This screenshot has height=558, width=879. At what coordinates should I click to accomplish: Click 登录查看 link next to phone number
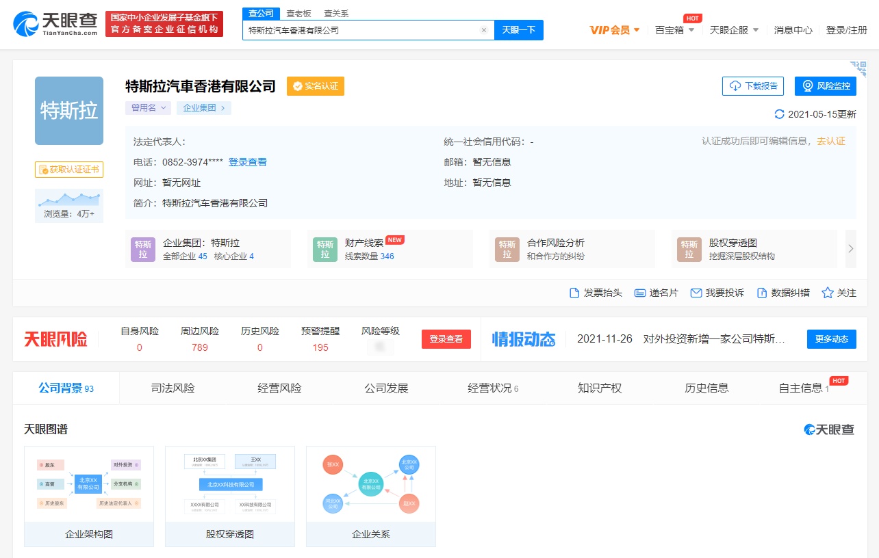point(248,162)
